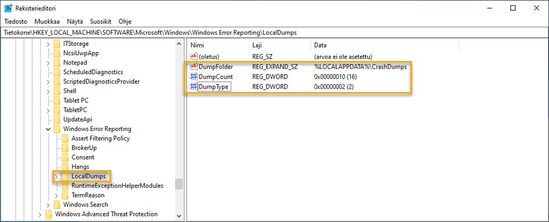Click the tree scrollbar down arrow

pos(179,217)
